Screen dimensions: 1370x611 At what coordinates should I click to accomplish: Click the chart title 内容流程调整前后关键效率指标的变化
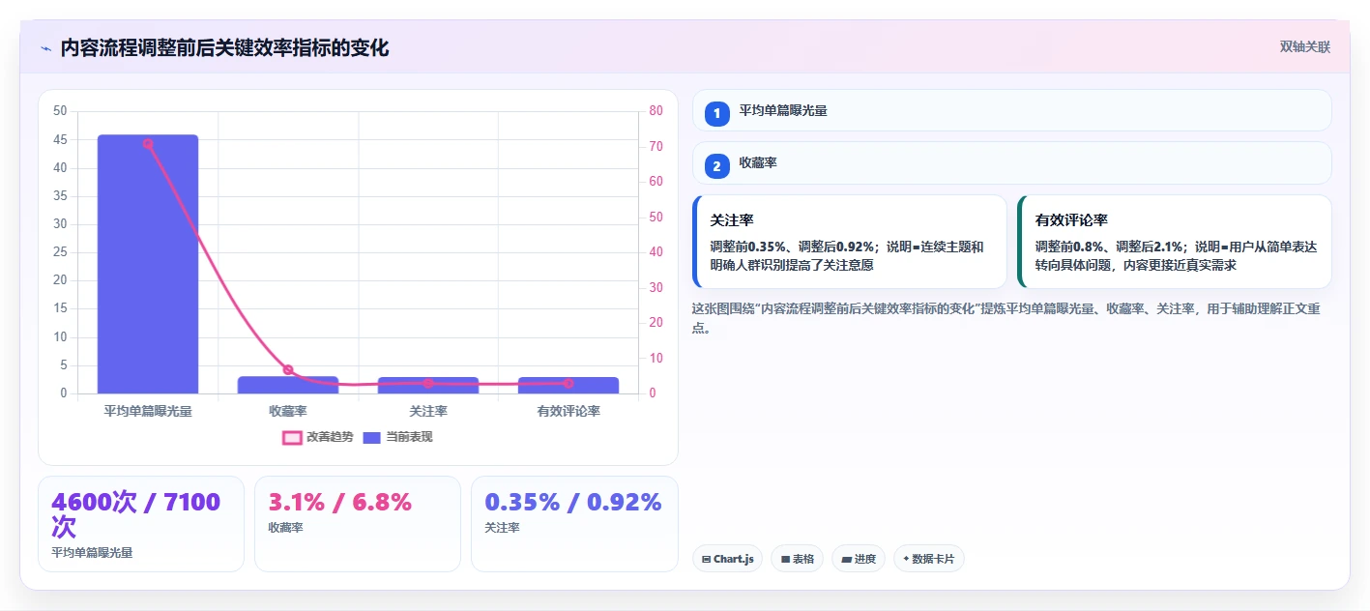coord(224,48)
